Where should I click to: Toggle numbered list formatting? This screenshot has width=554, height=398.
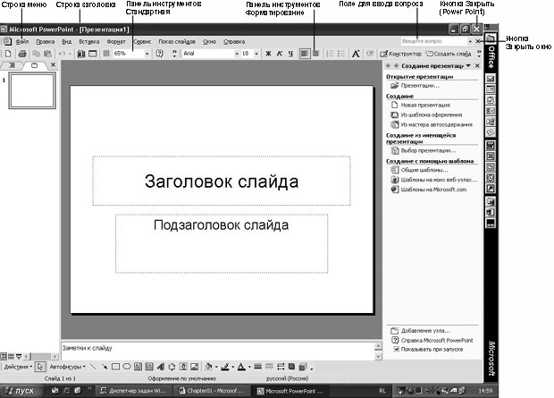point(330,54)
